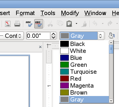Viewport: 119px width, 107px height.
Task: Select Red in the color list
Action: 84,79
